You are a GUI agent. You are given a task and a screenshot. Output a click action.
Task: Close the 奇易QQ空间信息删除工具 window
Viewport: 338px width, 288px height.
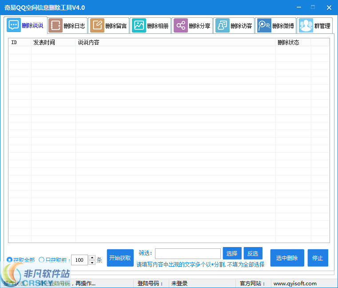click(x=329, y=8)
